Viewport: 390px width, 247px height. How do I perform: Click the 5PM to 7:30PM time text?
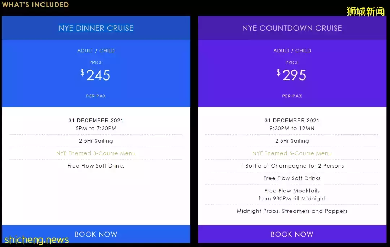click(x=96, y=128)
